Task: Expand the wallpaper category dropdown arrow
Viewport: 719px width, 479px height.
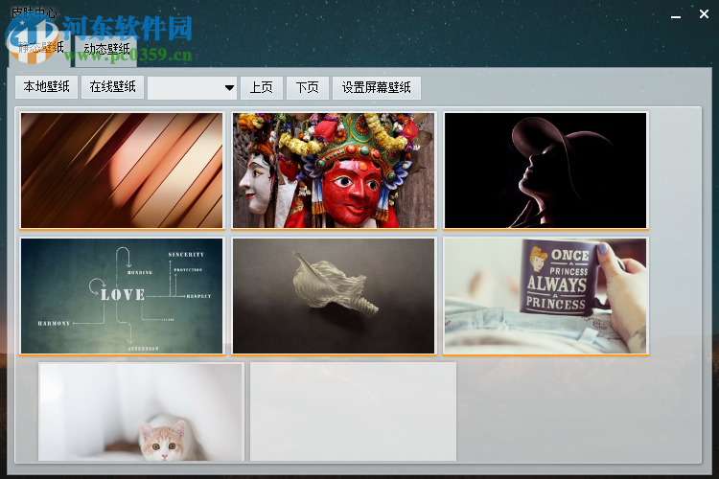Action: click(x=229, y=87)
